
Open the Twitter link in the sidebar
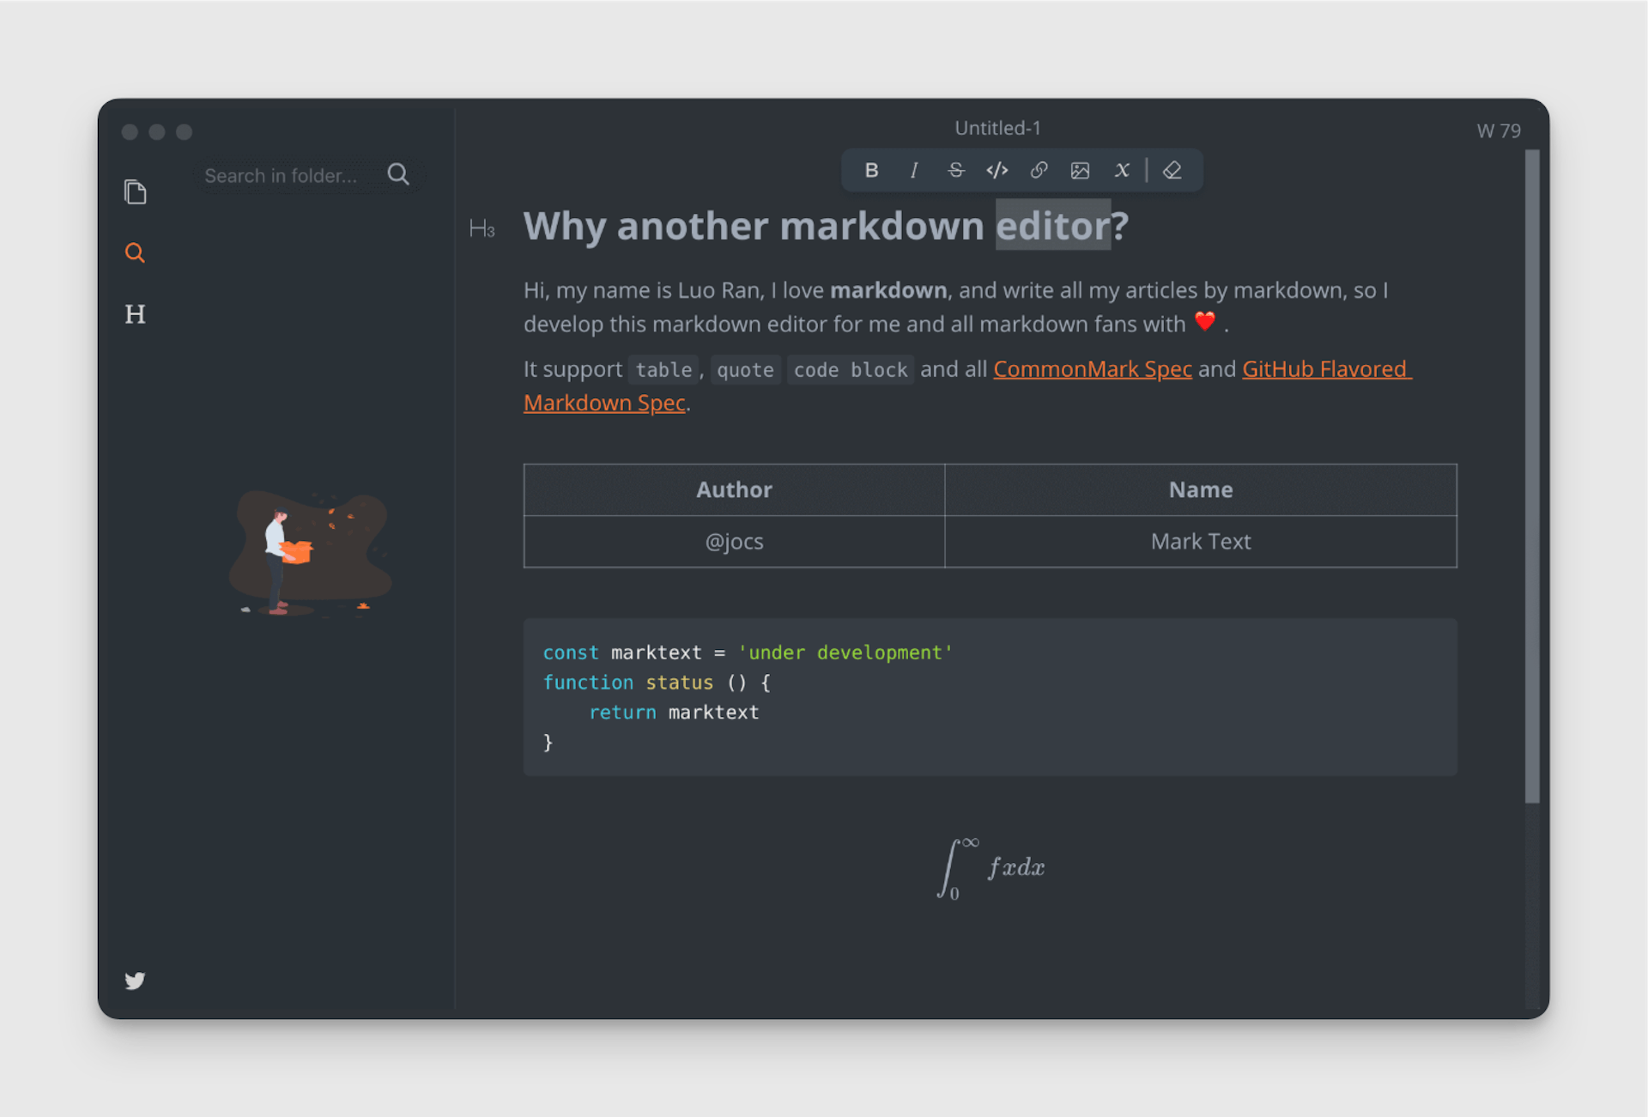(x=135, y=980)
